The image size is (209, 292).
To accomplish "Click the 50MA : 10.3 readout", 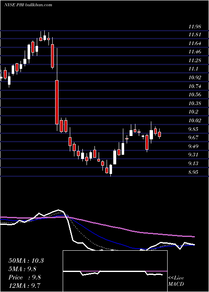I will [26, 261].
